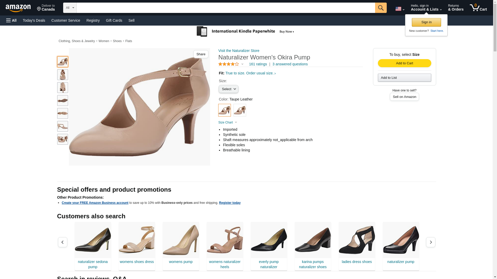This screenshot has height=279, width=497.
Task: Select the third product thumbnail image
Action: (63, 88)
